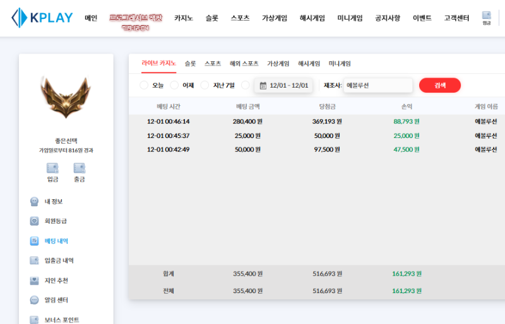Click the 지인 추천 referral icon
The width and height of the screenshot is (505, 324).
[x=35, y=281]
